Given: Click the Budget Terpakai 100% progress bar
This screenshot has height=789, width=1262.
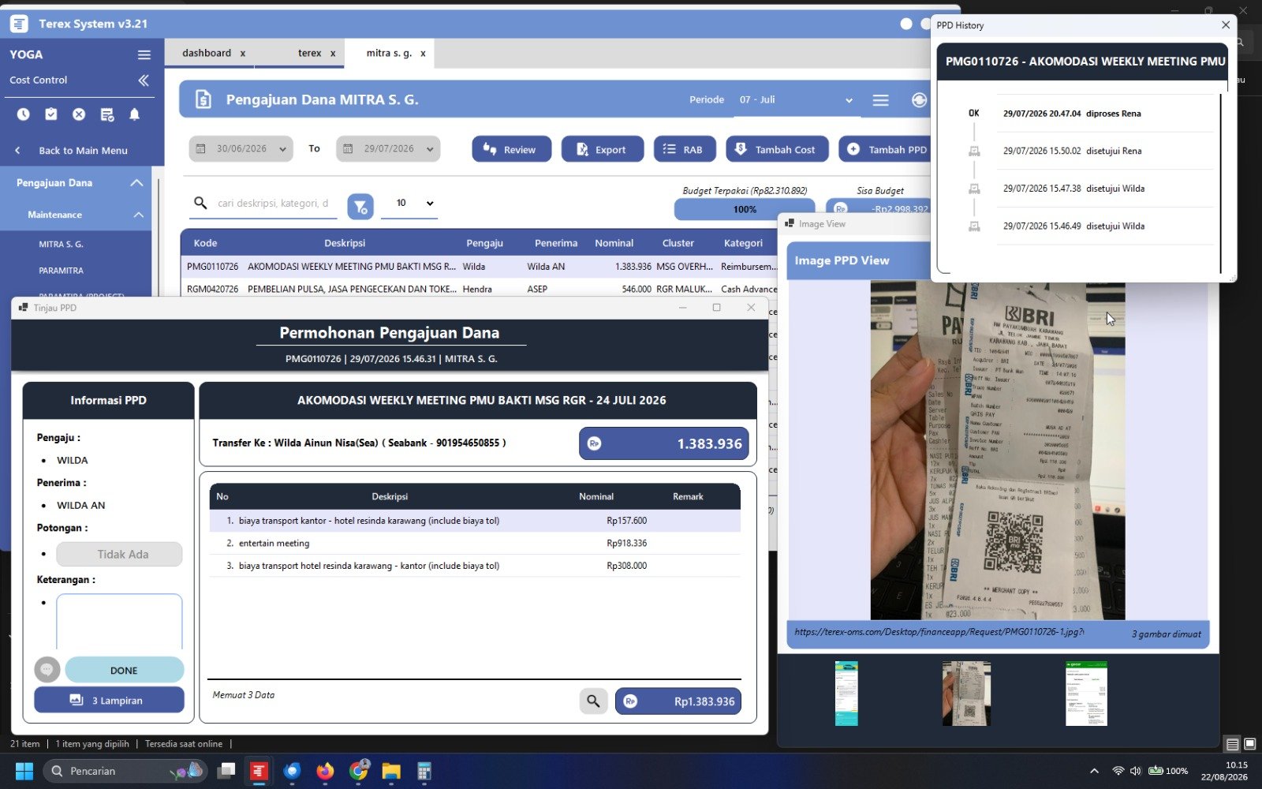Looking at the screenshot, I should pos(744,209).
